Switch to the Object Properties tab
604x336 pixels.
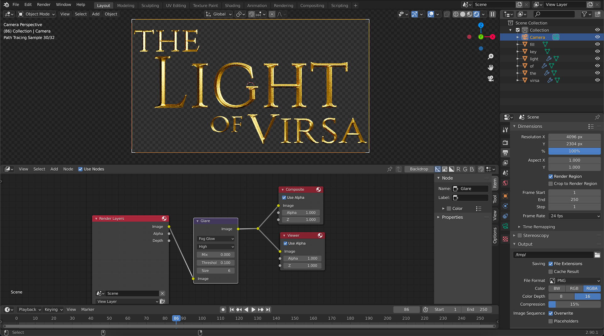506,196
